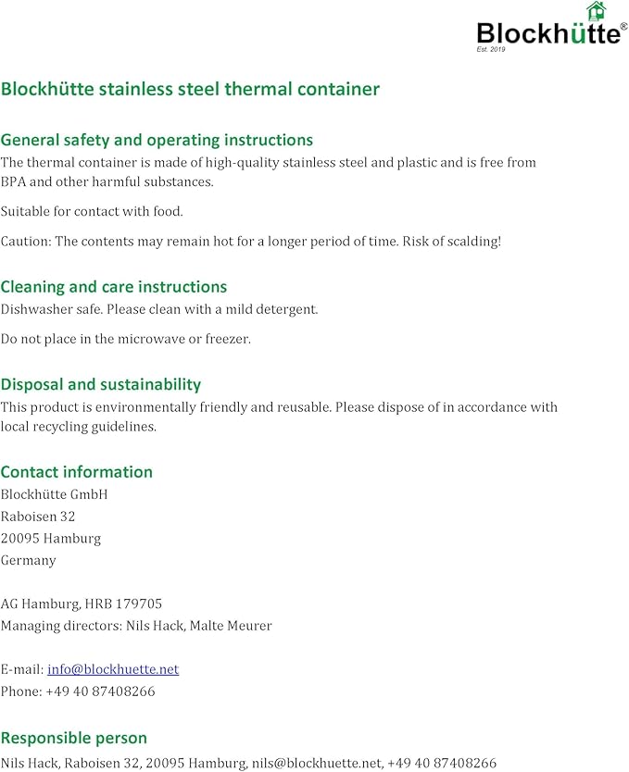Screen dimensions: 629x772
Task: Open the info@blockhuette.net email link
Action: coord(113,669)
